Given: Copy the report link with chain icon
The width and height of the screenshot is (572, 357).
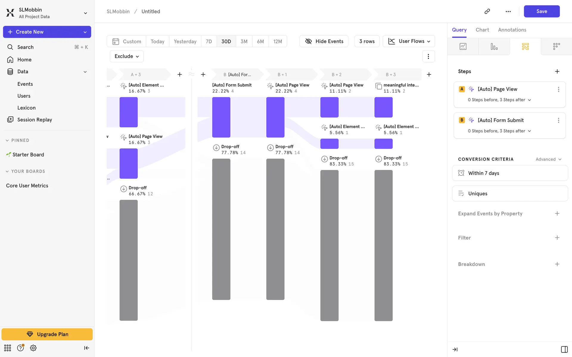Looking at the screenshot, I should [x=487, y=11].
